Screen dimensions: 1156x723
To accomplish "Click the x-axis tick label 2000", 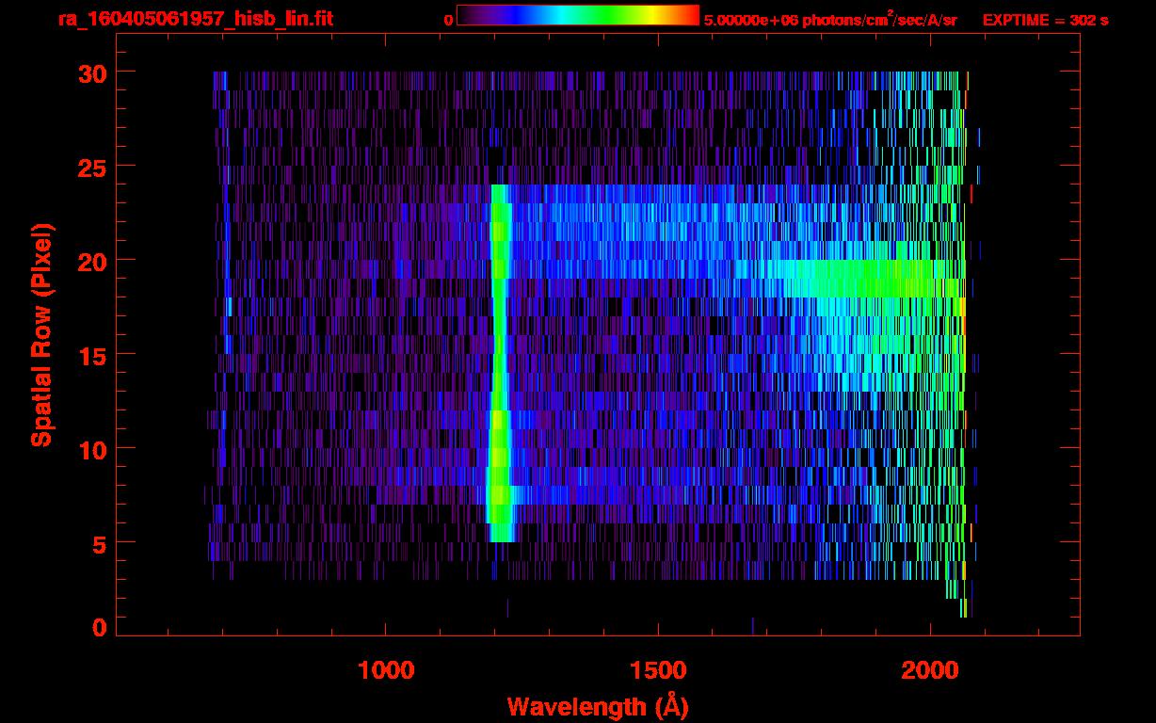I will (x=930, y=670).
